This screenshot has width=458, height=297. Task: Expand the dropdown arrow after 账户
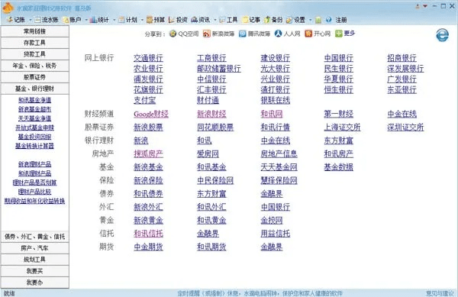pos(86,20)
